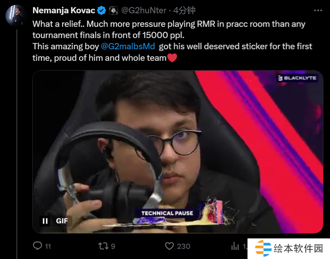This screenshot has width=330, height=259.
Task: Like the tweet with the heart icon
Action: pyautogui.click(x=169, y=246)
